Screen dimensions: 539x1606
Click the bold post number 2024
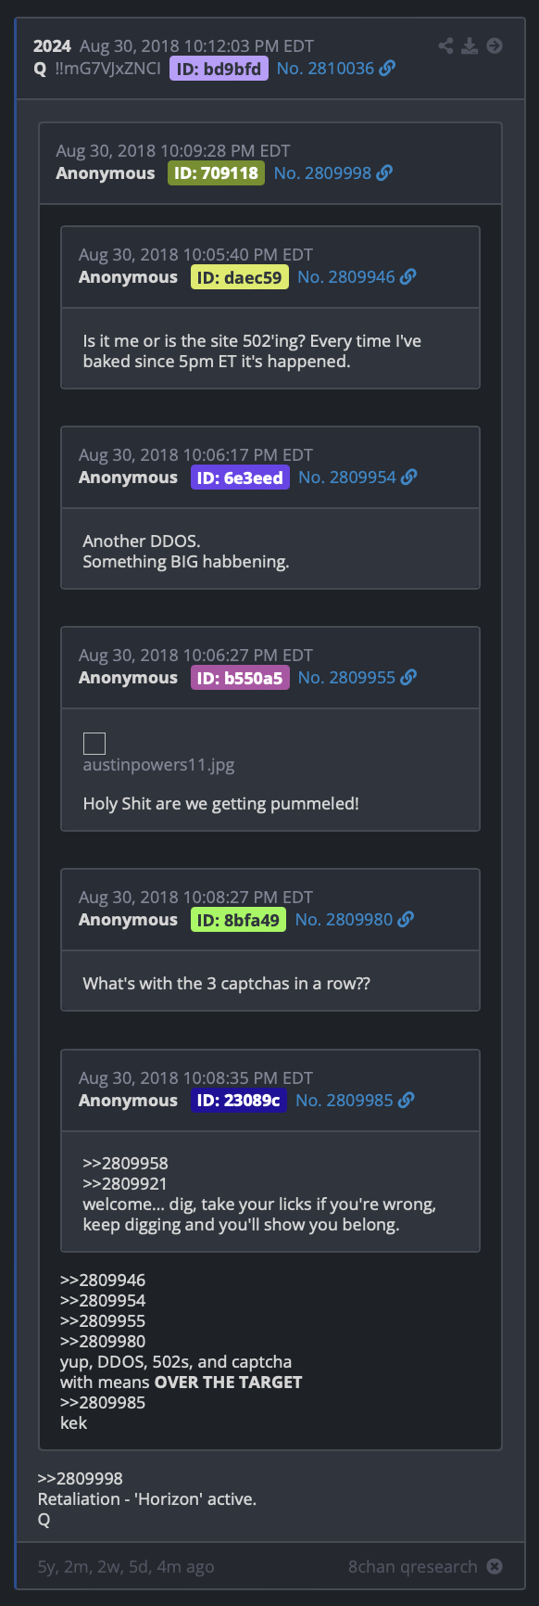(52, 45)
